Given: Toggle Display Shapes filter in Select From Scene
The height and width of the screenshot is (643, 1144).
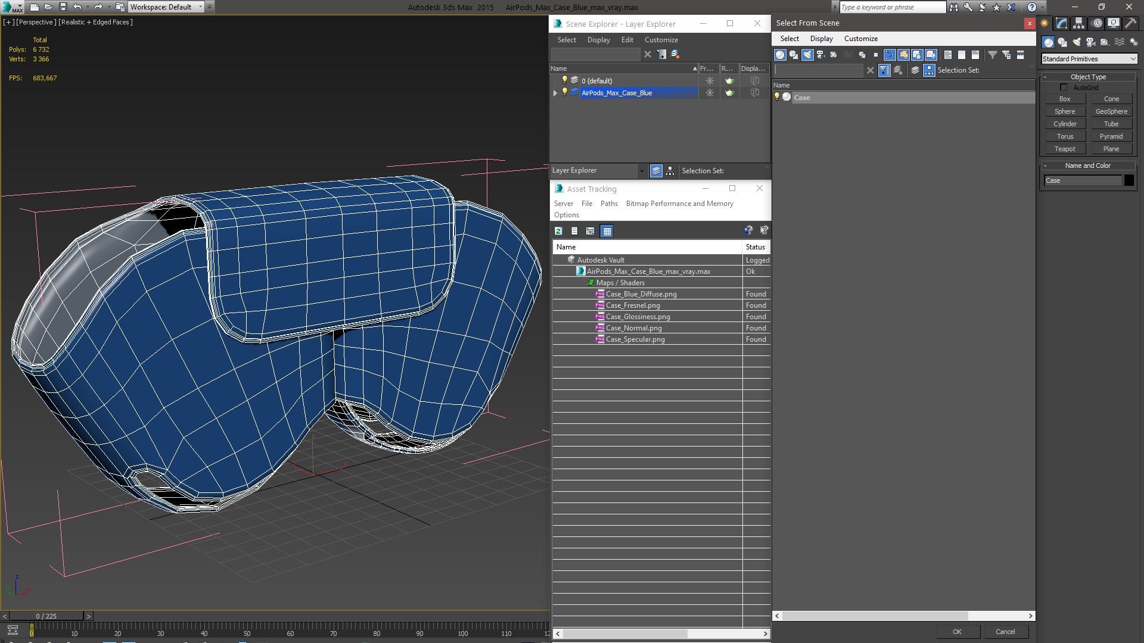Looking at the screenshot, I should pyautogui.click(x=794, y=55).
